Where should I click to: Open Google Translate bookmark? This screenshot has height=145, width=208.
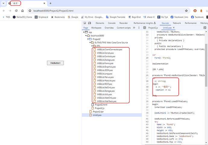[115, 17]
